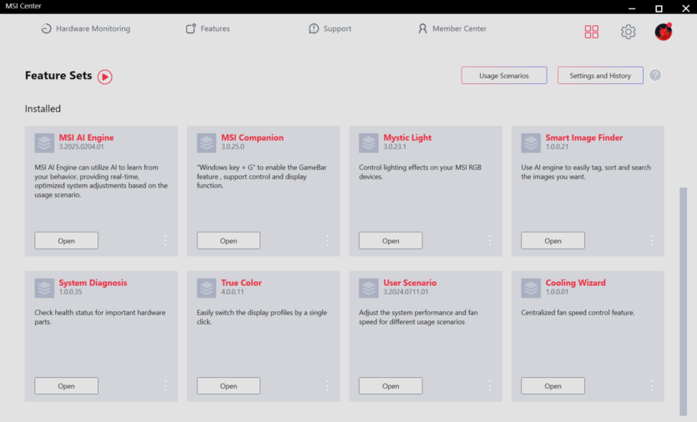The image size is (697, 422).
Task: Click the vertical scrollbar thumb
Action: click(x=683, y=302)
